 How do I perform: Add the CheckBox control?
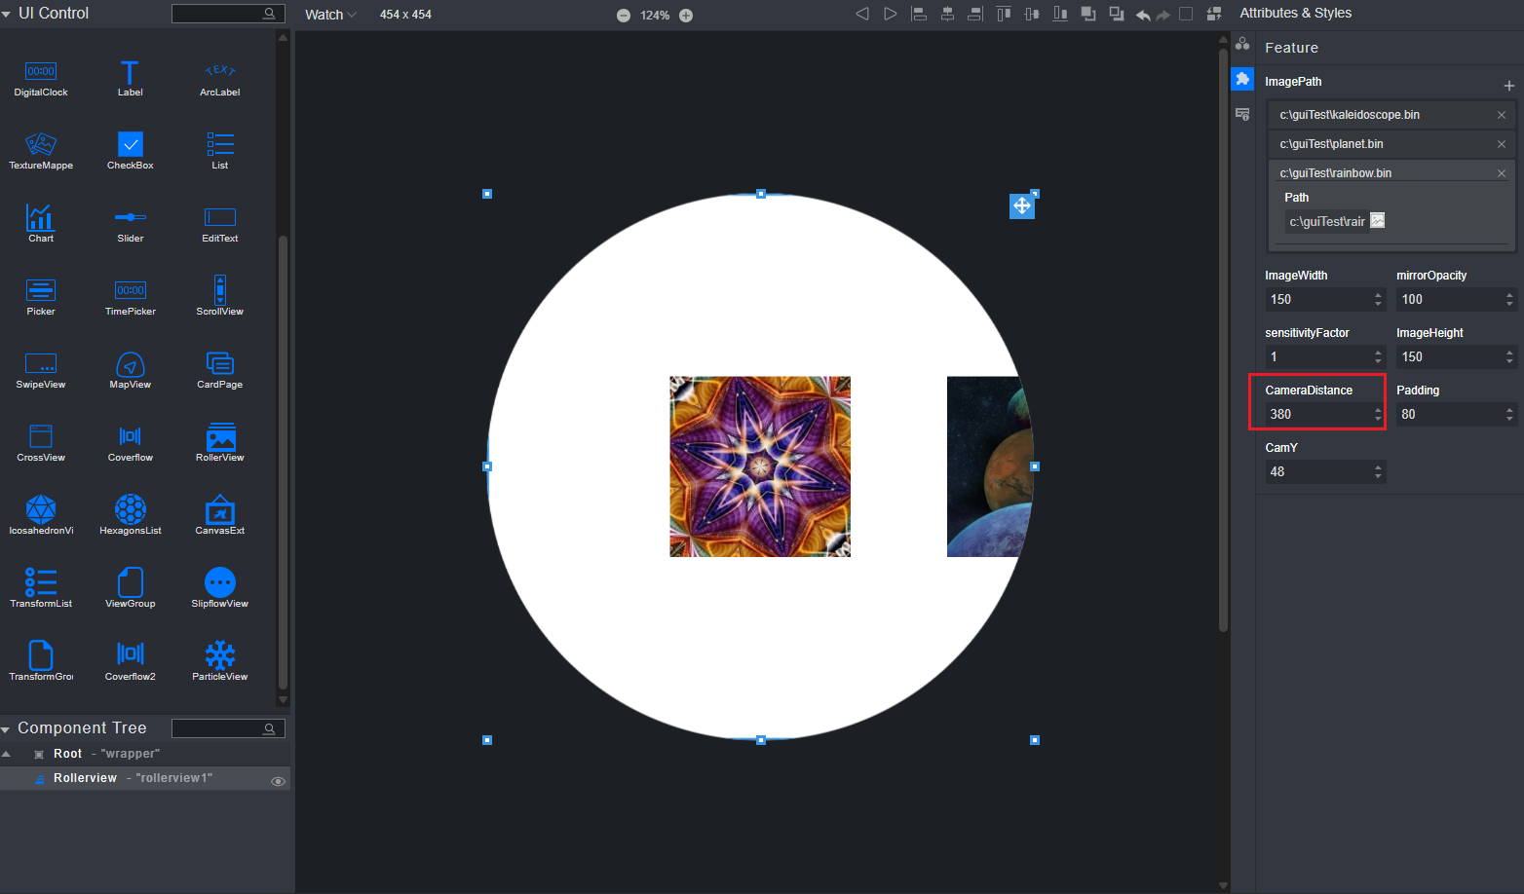pos(131,145)
